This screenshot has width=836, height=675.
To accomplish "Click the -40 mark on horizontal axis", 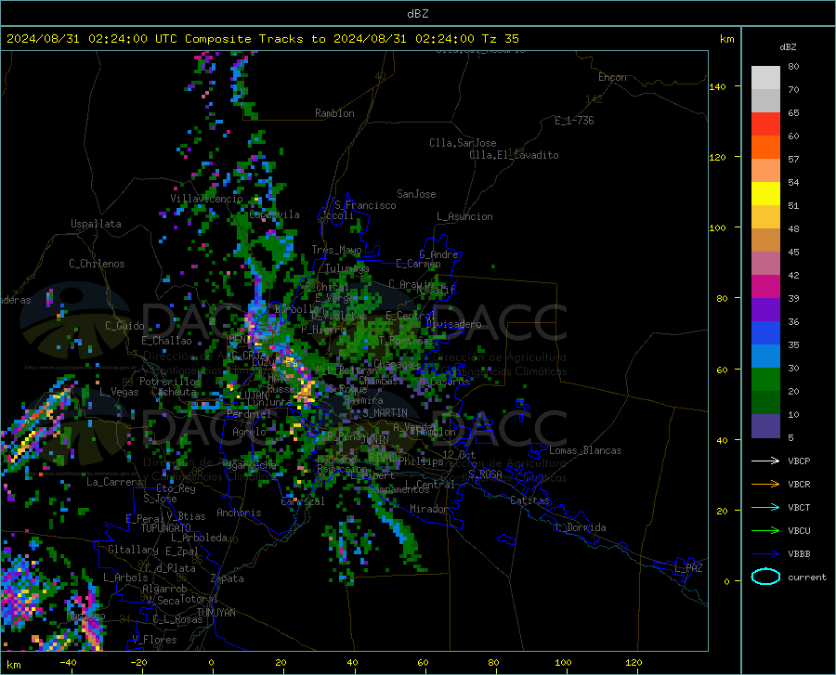I will coord(68,662).
